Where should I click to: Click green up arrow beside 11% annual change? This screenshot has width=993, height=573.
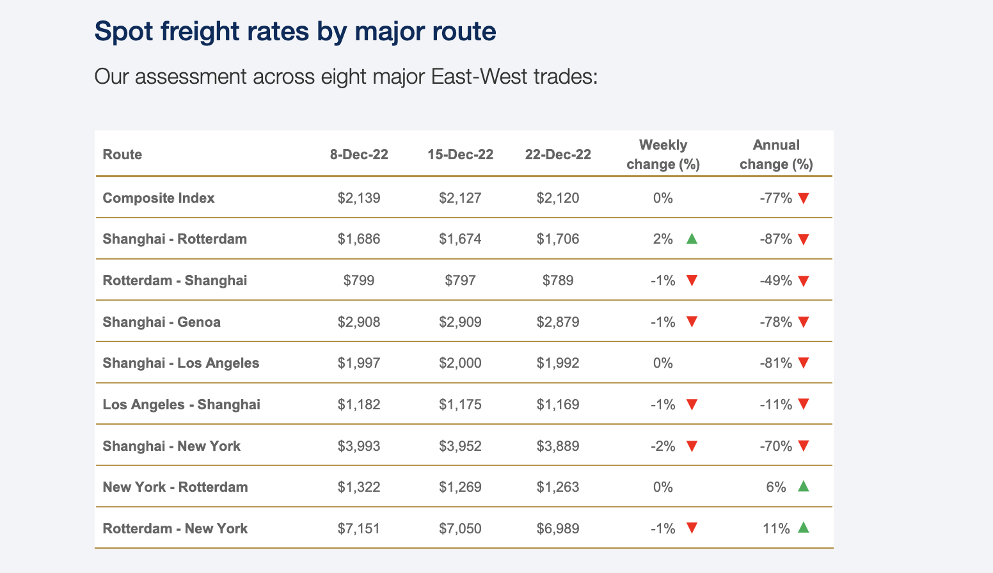(804, 528)
